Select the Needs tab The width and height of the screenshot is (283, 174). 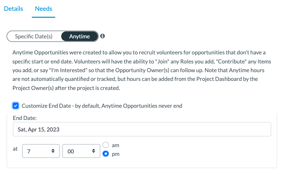43,9
